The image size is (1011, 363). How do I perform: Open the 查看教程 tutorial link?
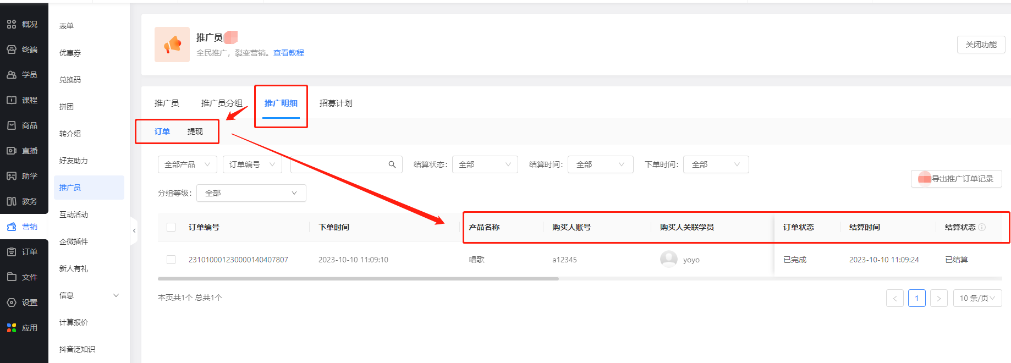(289, 53)
